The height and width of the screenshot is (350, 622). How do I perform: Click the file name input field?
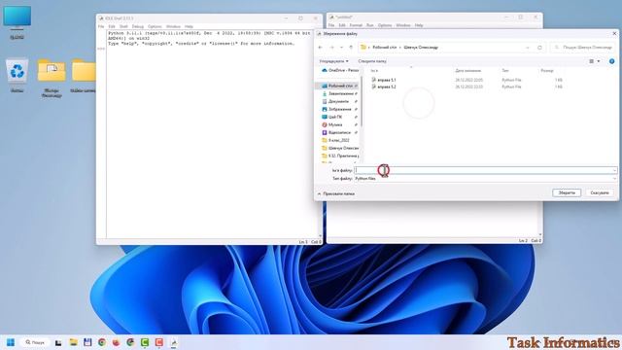coord(483,170)
